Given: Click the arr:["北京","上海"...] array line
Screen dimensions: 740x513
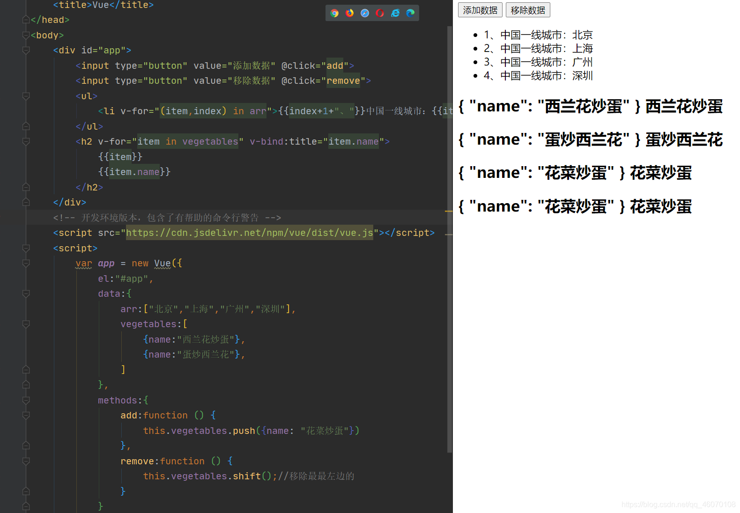Looking at the screenshot, I should point(208,309).
